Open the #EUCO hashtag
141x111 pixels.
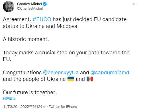[42, 19]
